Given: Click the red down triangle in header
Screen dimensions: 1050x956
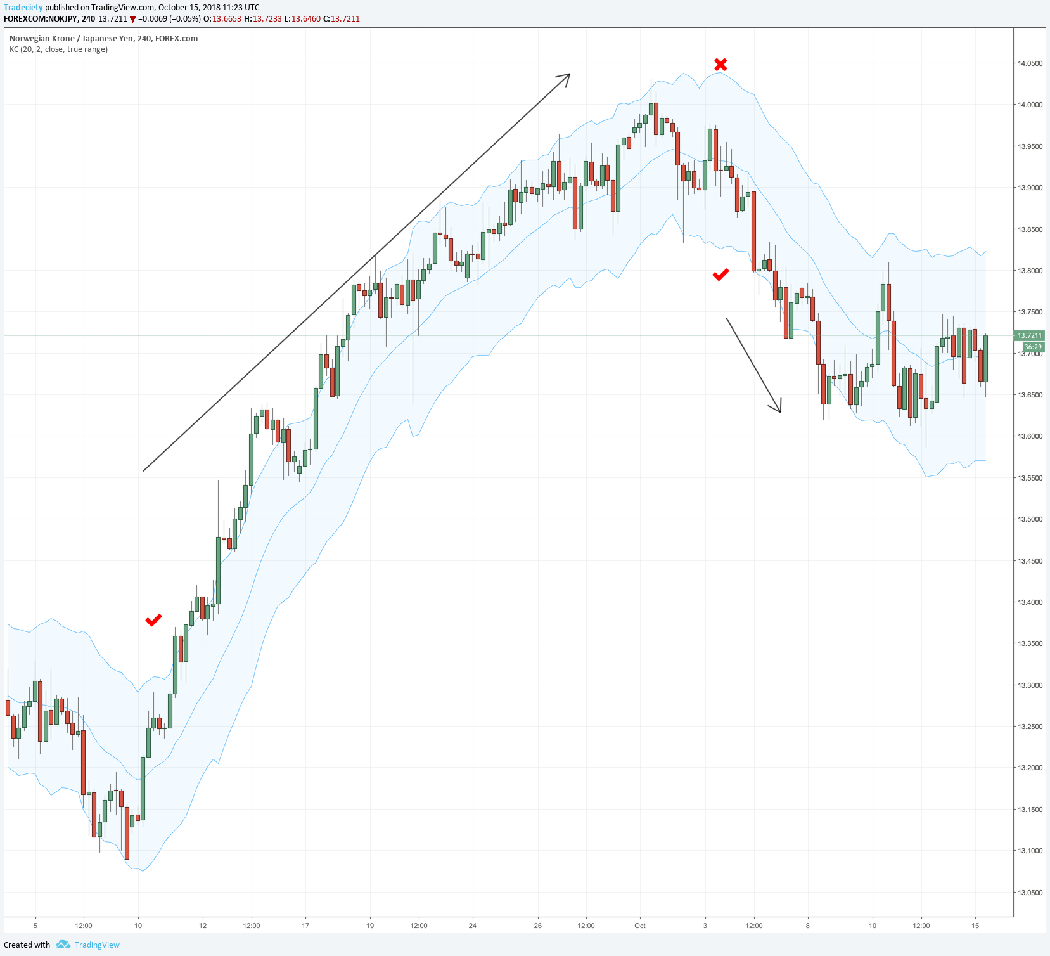Looking at the screenshot, I should point(132,19).
